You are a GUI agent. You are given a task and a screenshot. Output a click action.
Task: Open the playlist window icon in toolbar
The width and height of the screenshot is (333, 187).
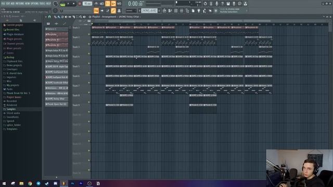click(x=164, y=10)
